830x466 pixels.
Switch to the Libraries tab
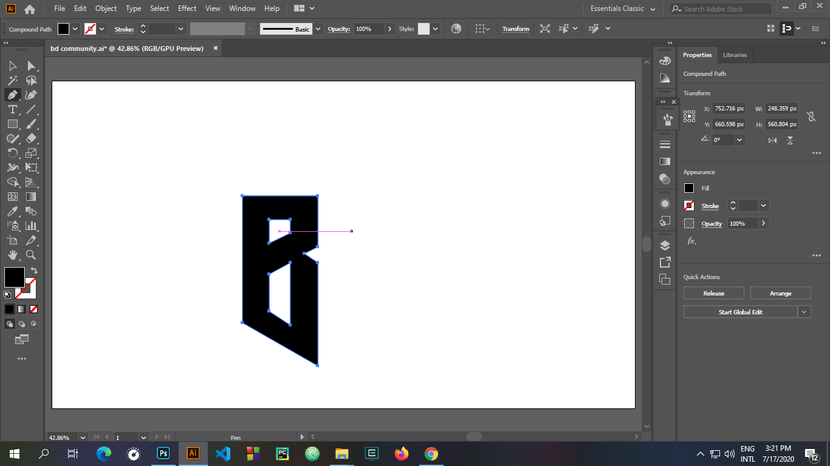pyautogui.click(x=735, y=55)
